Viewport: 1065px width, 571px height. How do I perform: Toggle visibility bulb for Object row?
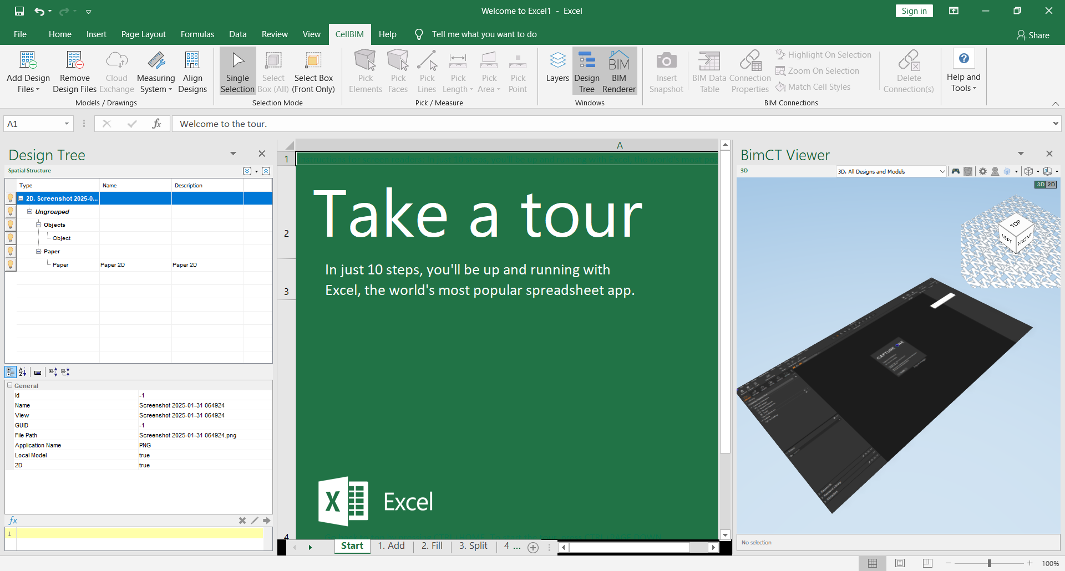pyautogui.click(x=11, y=238)
